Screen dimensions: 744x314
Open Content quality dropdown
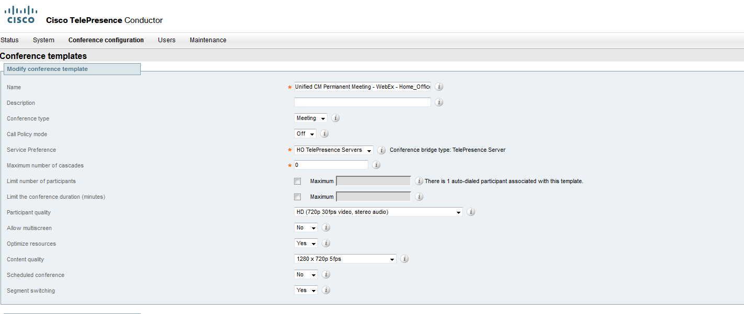pos(345,259)
